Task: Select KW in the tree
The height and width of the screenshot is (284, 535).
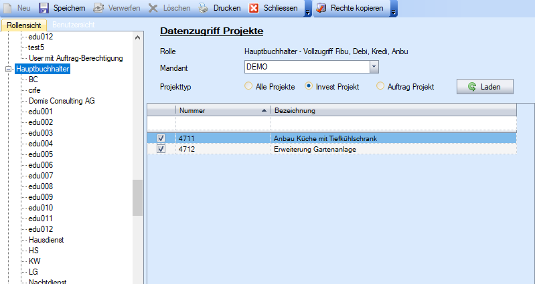Action: [34, 261]
